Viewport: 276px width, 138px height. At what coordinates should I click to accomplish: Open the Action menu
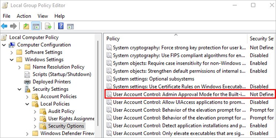point(24,16)
